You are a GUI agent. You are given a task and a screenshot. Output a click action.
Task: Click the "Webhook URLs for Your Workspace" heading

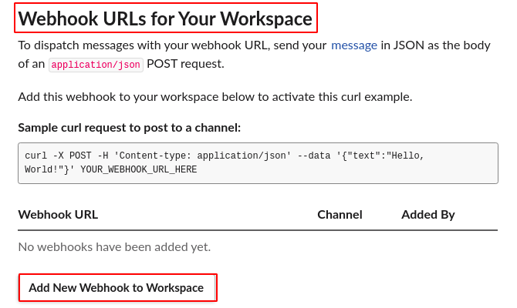tap(165, 18)
